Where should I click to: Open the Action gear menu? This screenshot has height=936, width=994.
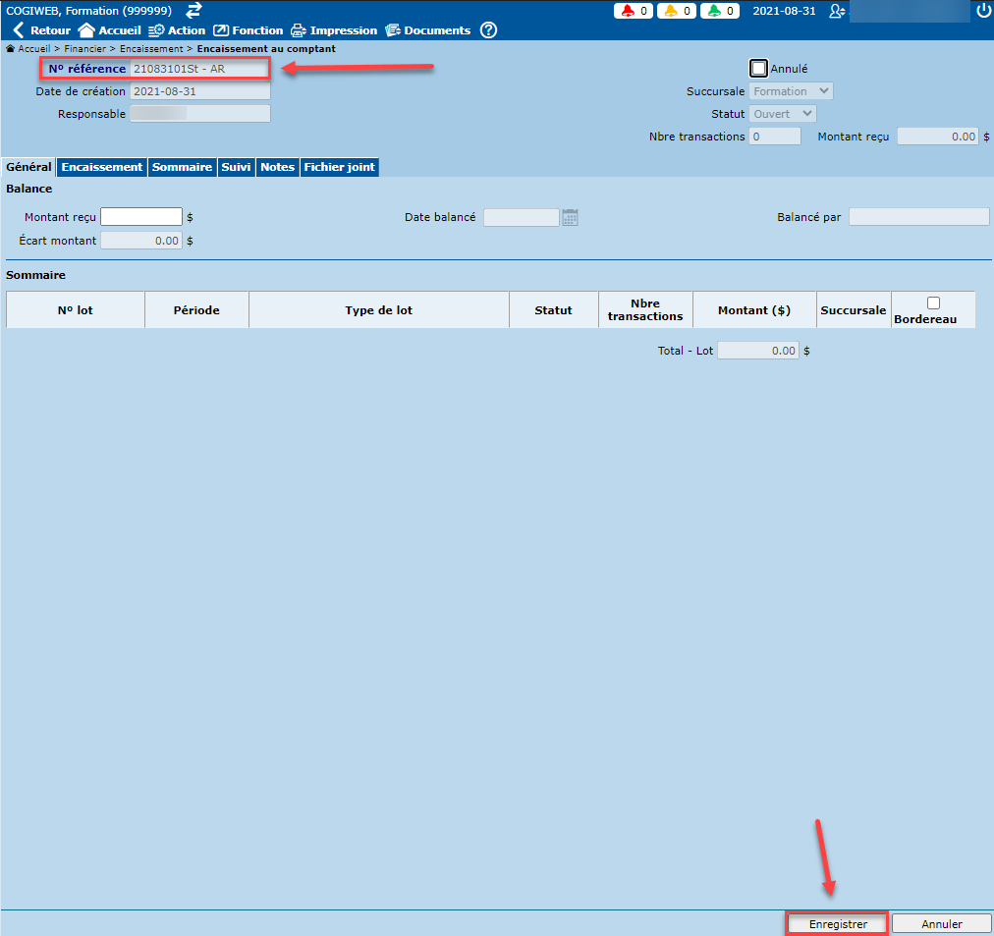[x=155, y=30]
